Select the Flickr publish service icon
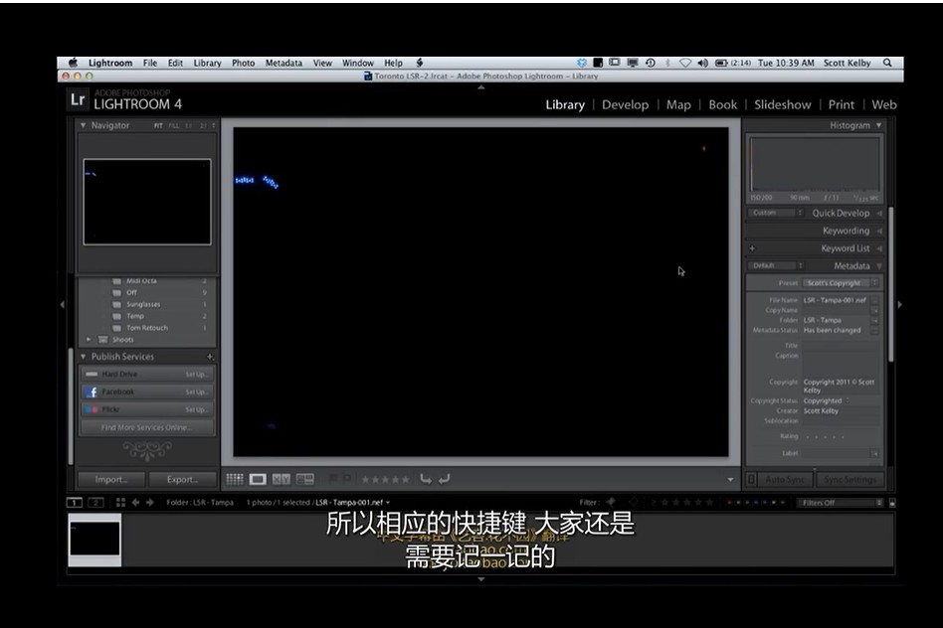 (92, 408)
